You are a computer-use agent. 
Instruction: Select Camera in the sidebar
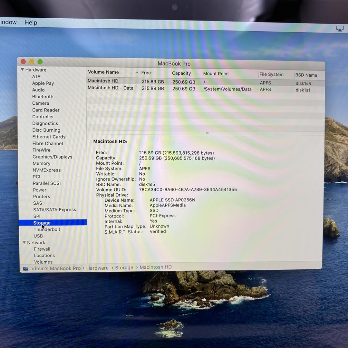(41, 103)
